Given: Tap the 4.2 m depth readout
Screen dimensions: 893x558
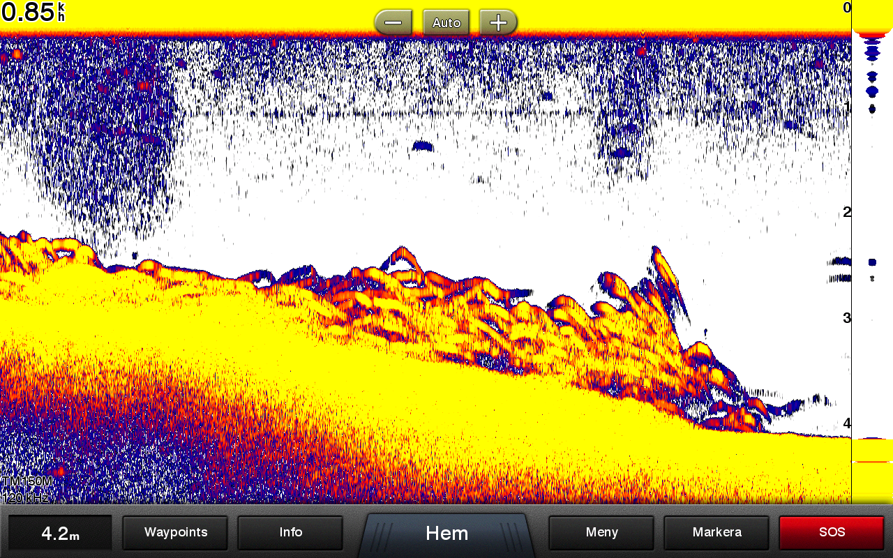Looking at the screenshot, I should tap(60, 534).
